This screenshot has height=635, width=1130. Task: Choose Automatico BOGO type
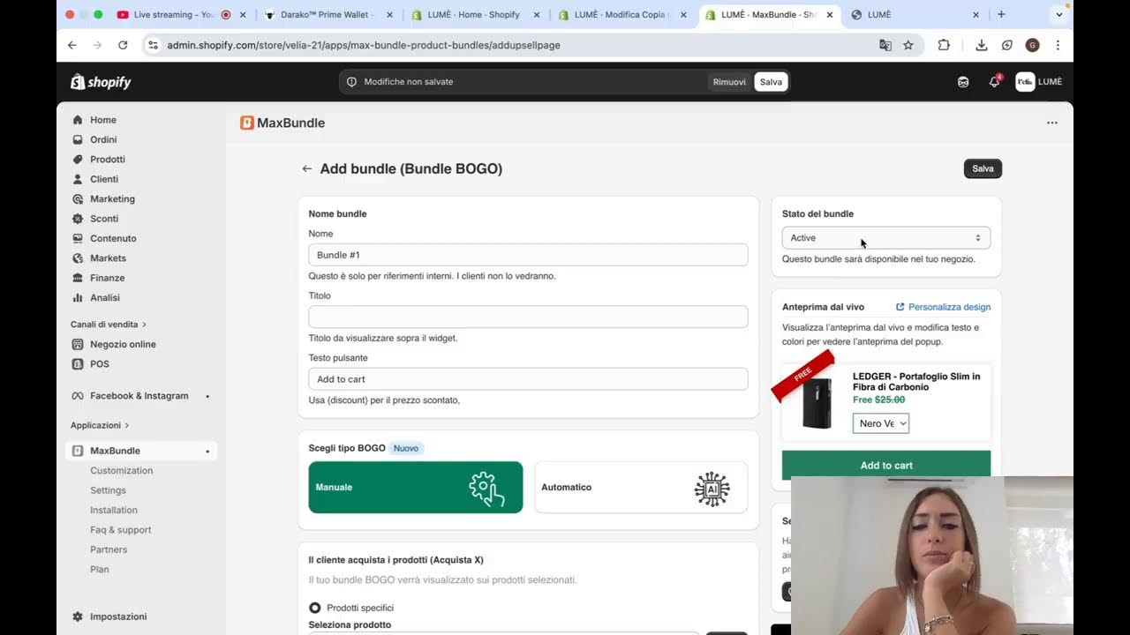click(x=641, y=487)
